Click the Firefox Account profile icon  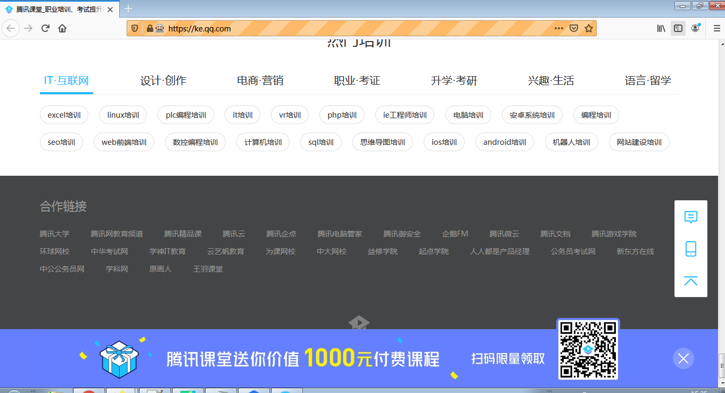tap(695, 28)
